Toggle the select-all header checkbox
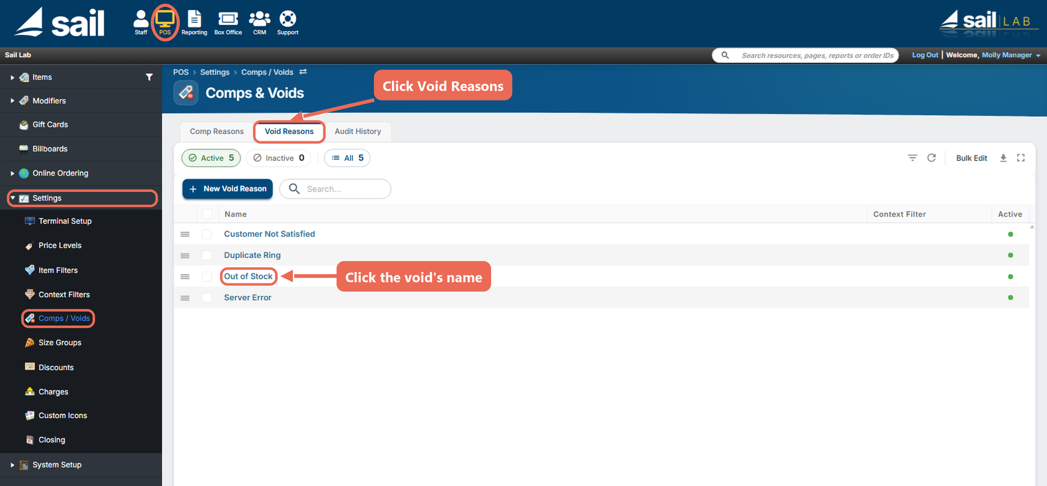 point(208,214)
